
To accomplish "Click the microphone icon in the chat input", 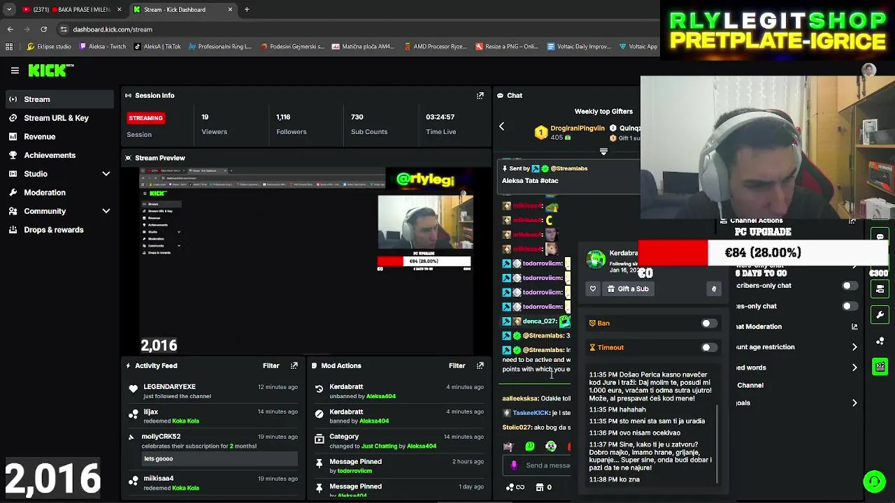I will [514, 465].
